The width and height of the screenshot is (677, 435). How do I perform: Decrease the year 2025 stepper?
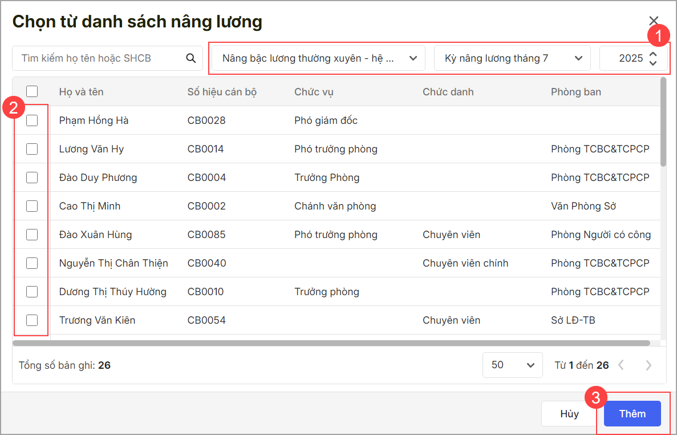(x=653, y=63)
